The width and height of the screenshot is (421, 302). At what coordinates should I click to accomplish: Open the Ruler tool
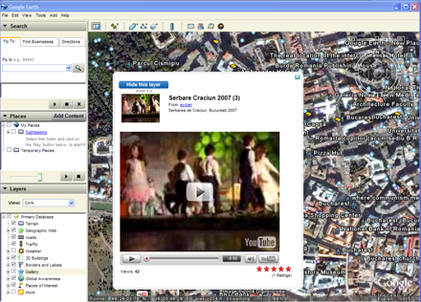172,26
